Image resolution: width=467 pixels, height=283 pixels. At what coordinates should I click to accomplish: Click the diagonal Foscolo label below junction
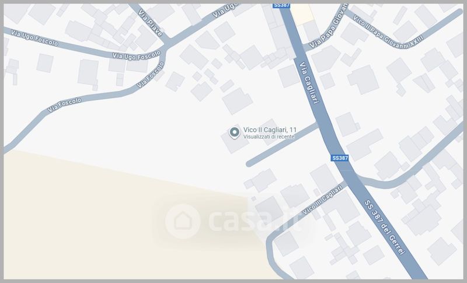151,74
